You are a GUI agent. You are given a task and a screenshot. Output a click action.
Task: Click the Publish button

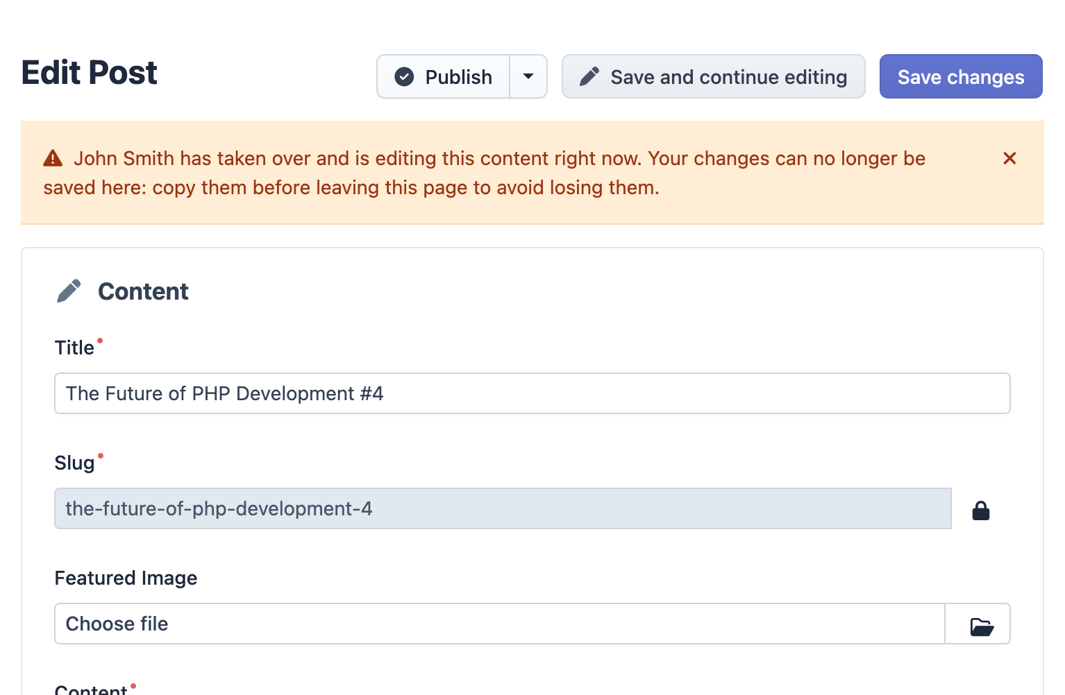click(x=444, y=76)
